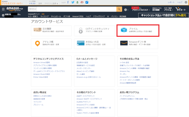Click the 1-Click 設定 link
Viewport: 189px width, 117px height.
pyautogui.click(x=124, y=62)
